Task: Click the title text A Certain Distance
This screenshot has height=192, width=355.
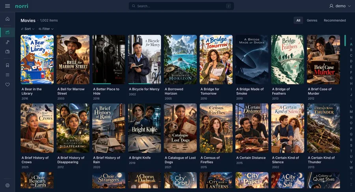Action: [251, 158]
